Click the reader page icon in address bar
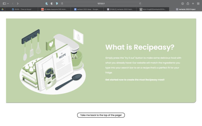 [x=62, y=3]
